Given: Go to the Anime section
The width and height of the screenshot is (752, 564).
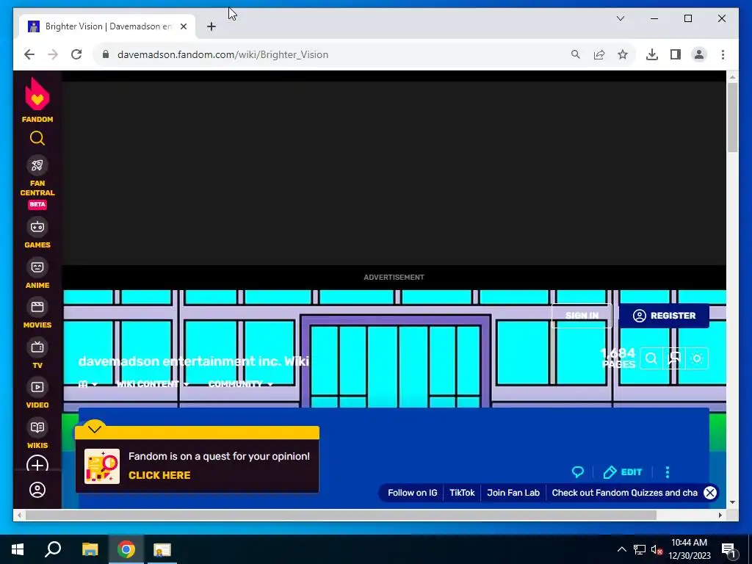Looking at the screenshot, I should coord(37,275).
